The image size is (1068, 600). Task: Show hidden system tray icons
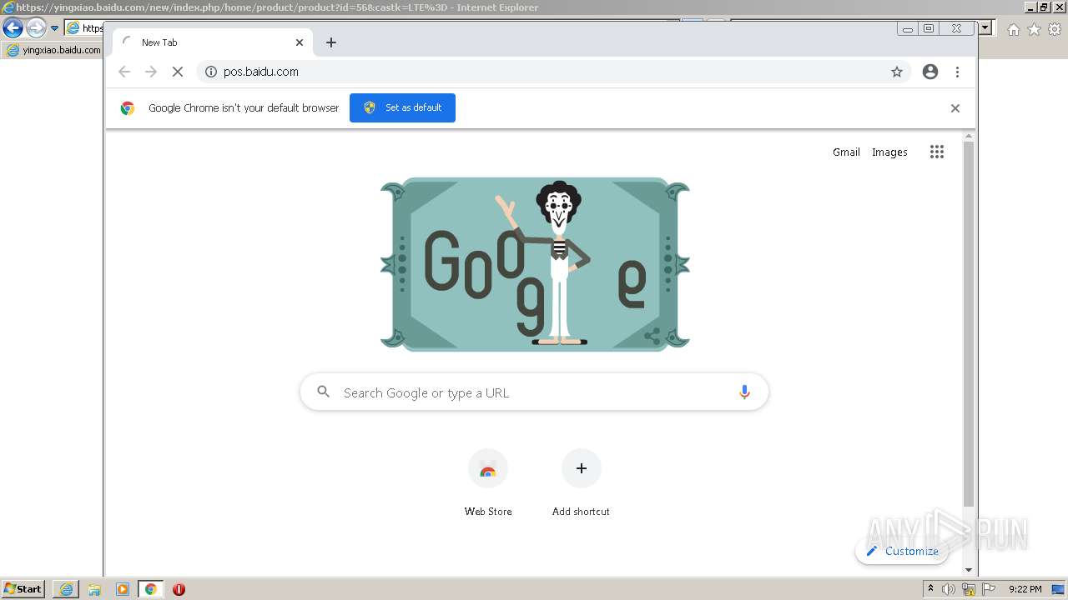click(x=931, y=589)
